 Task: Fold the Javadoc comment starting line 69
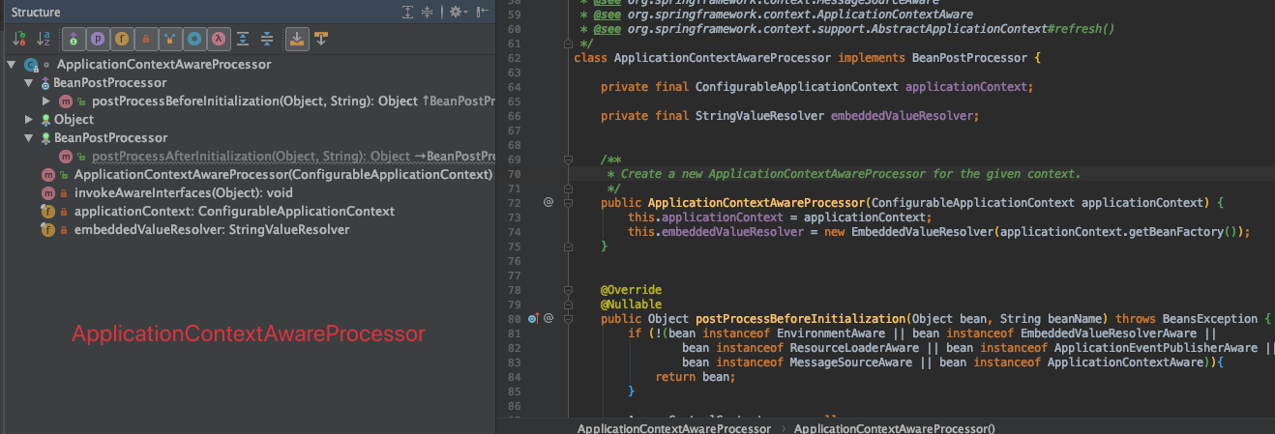click(x=566, y=159)
